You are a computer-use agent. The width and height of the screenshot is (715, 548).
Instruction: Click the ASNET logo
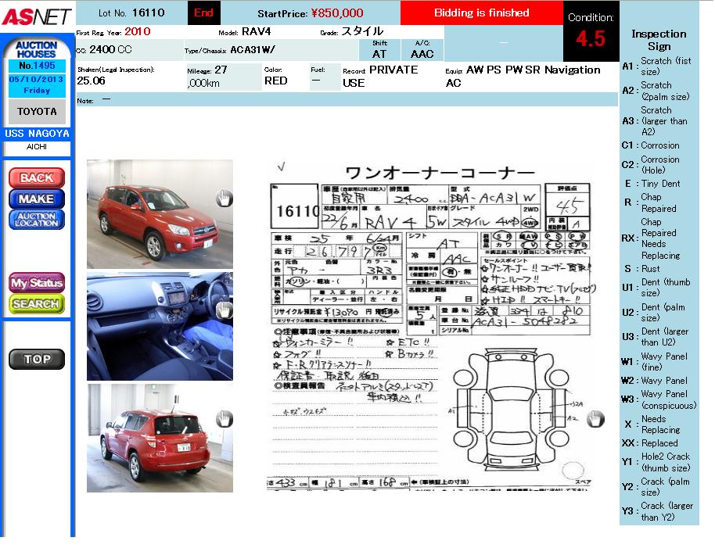coord(37,16)
